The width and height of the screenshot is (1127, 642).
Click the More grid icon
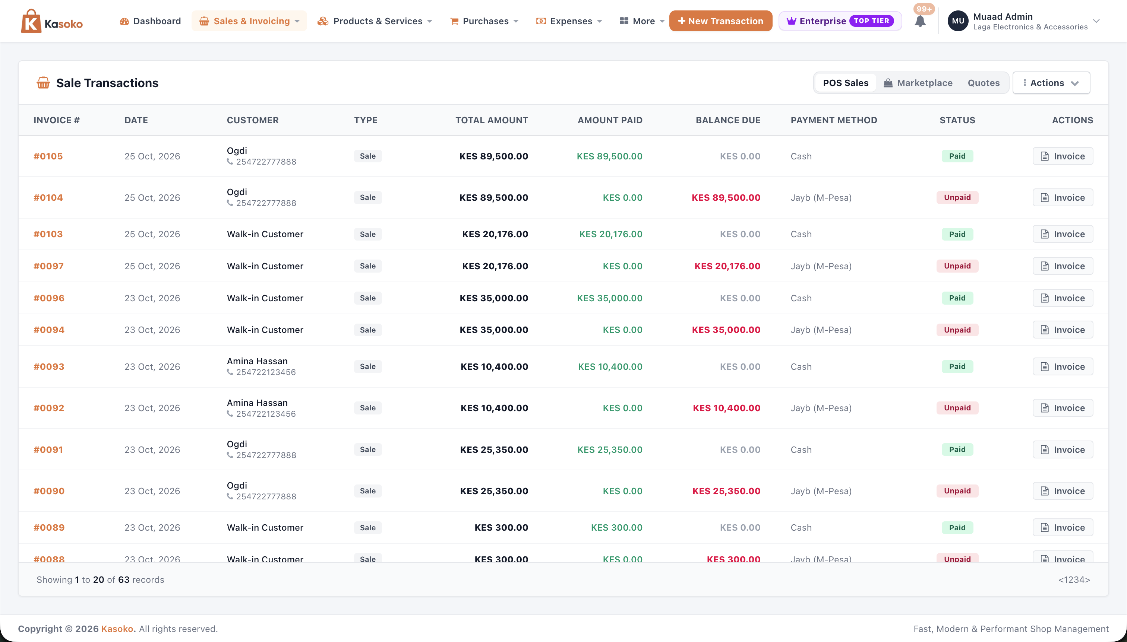tap(624, 21)
